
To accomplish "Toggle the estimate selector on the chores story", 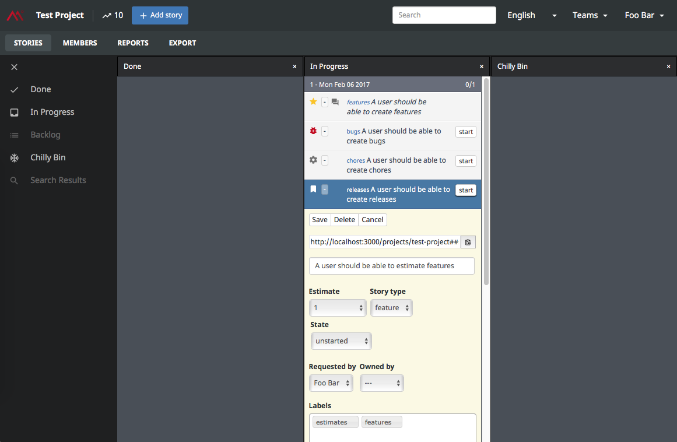I will click(x=325, y=160).
